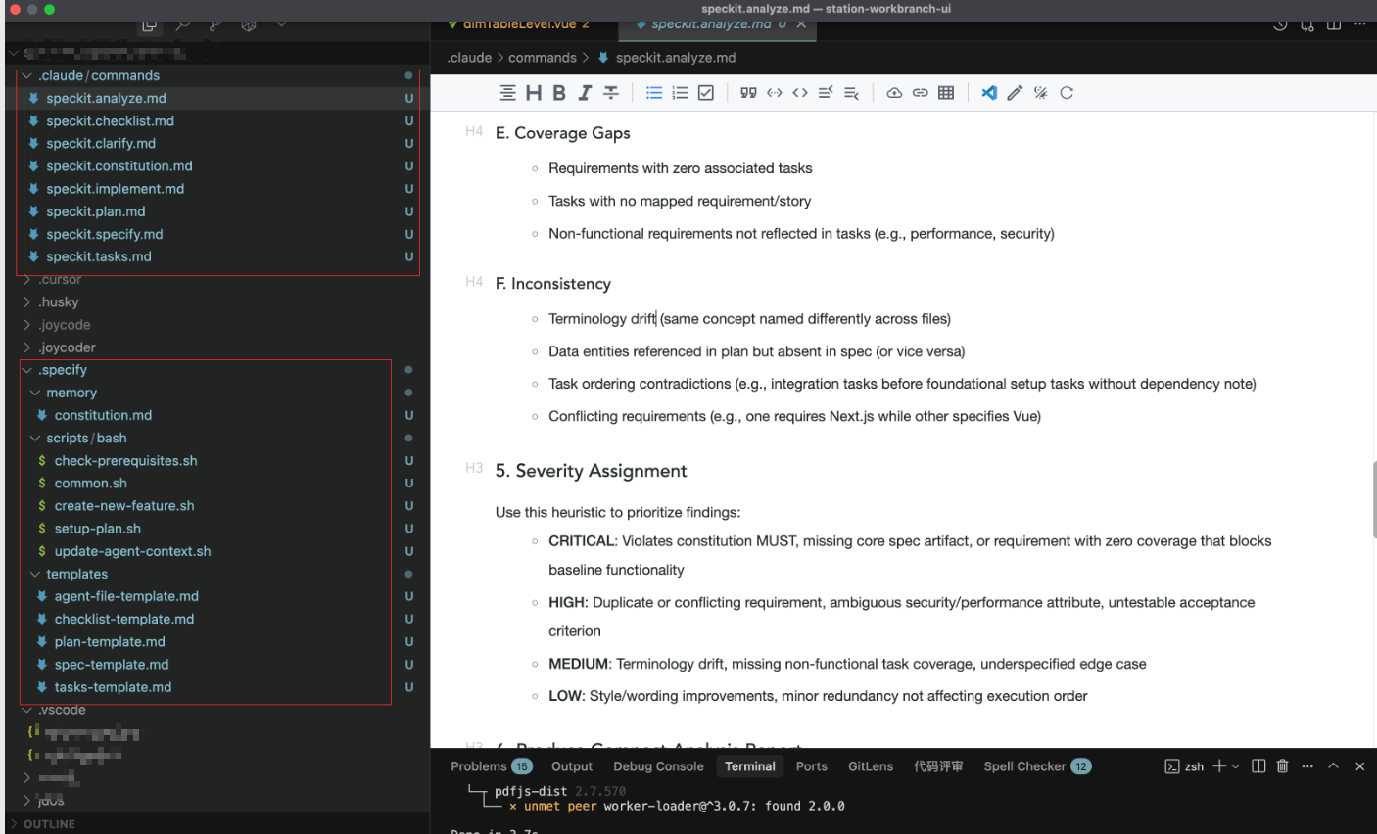Split the terminal panel
Image resolution: width=1377 pixels, height=834 pixels.
click(x=1258, y=766)
